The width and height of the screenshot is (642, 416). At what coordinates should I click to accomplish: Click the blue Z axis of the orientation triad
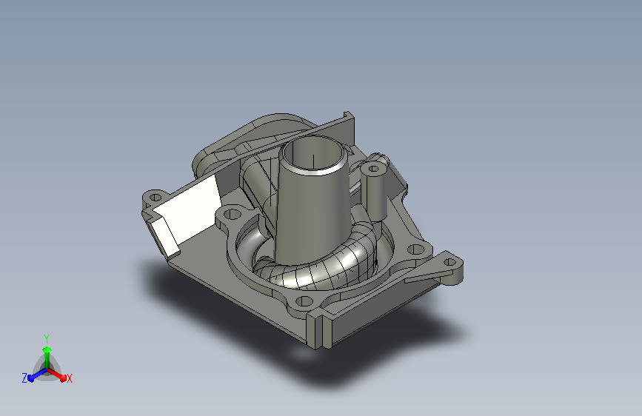coord(37,375)
